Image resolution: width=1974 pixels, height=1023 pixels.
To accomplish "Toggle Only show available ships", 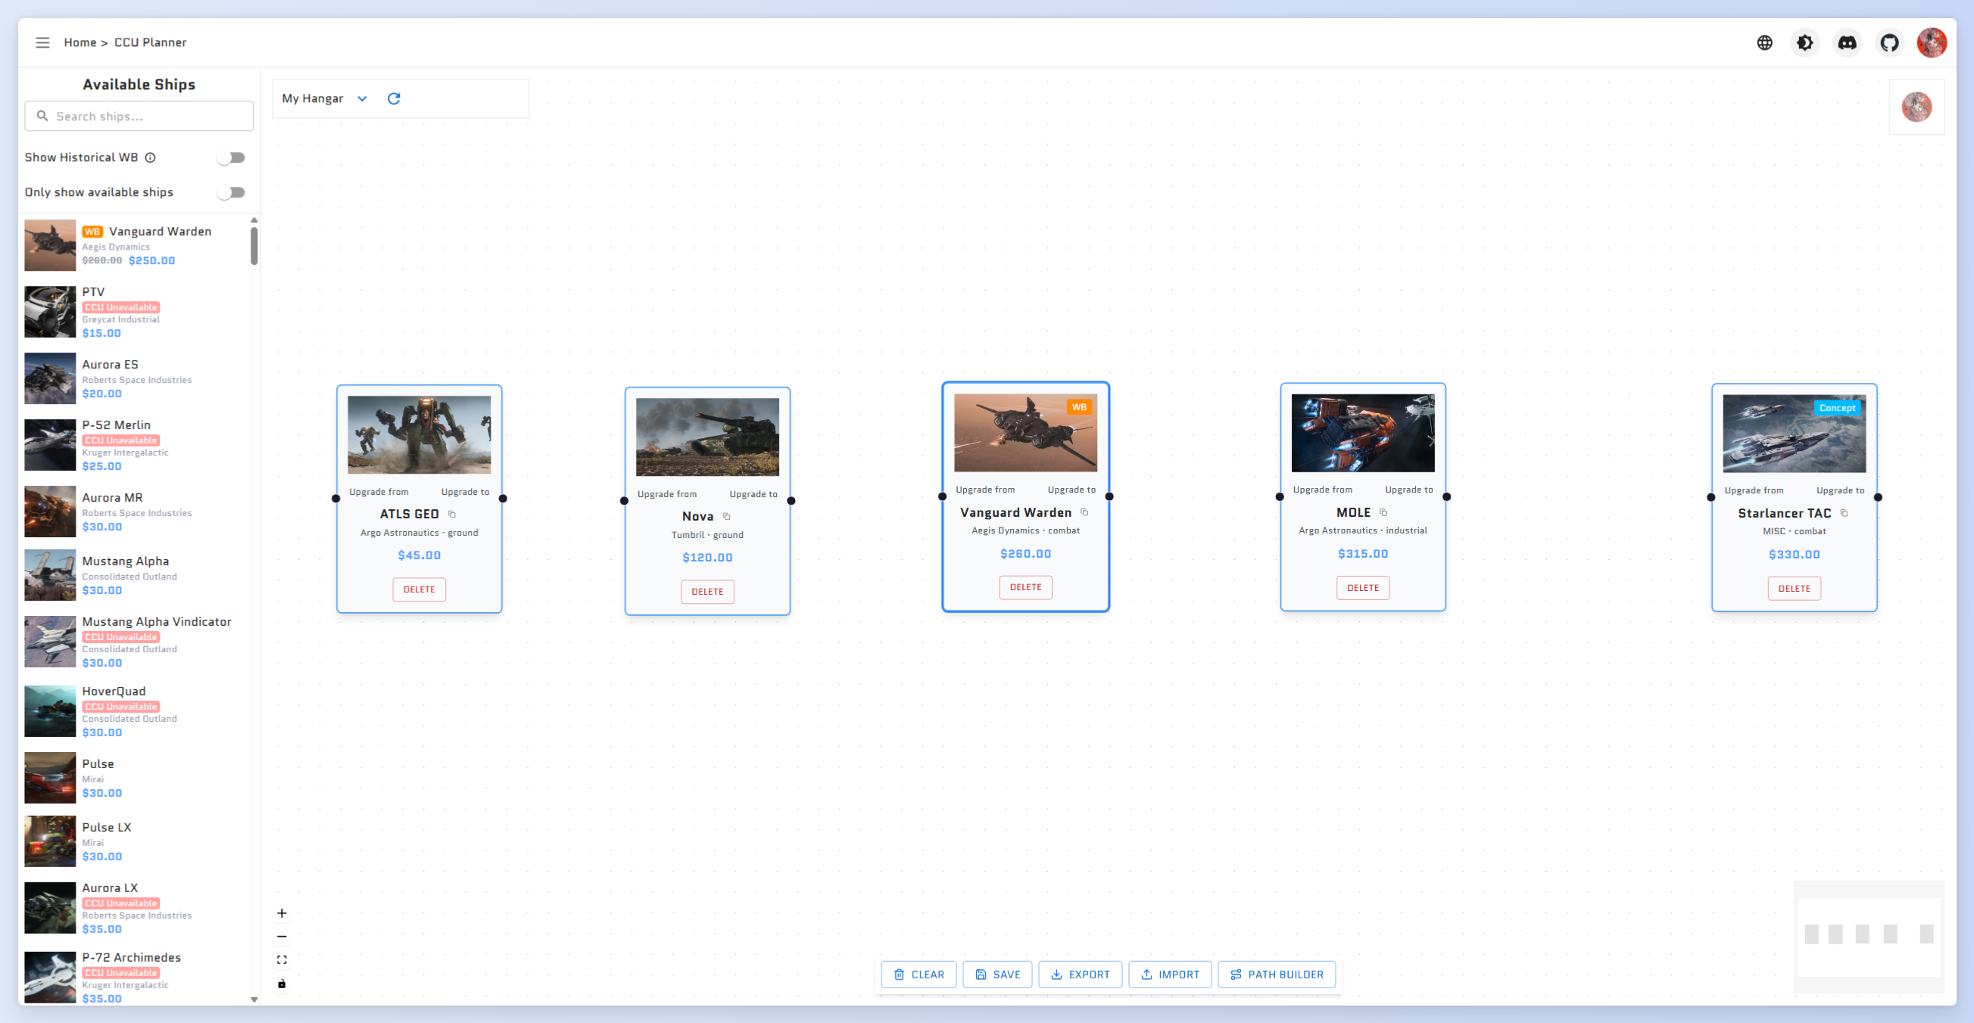I will tap(231, 192).
